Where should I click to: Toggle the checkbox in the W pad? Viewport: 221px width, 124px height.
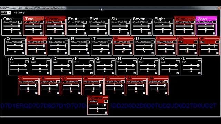coord(45,53)
